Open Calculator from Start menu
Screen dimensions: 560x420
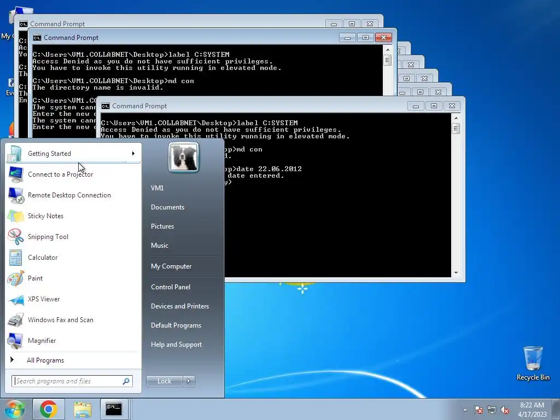pos(73,257)
